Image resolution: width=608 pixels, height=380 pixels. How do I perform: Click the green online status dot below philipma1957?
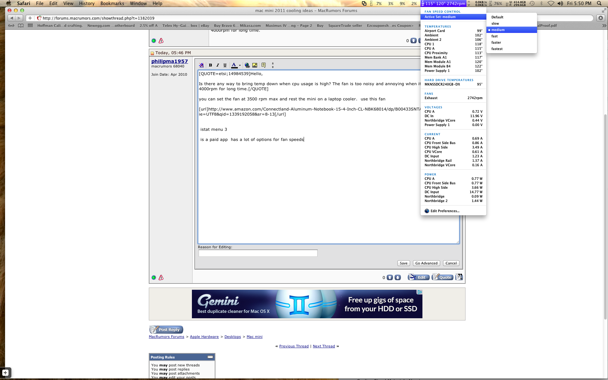[154, 277]
